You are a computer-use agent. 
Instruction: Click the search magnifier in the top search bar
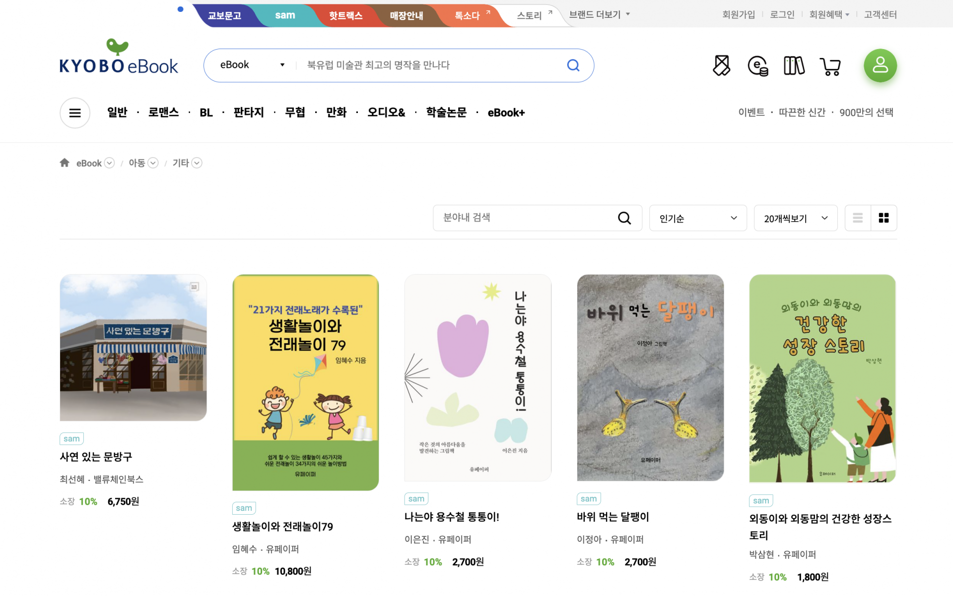(x=573, y=65)
